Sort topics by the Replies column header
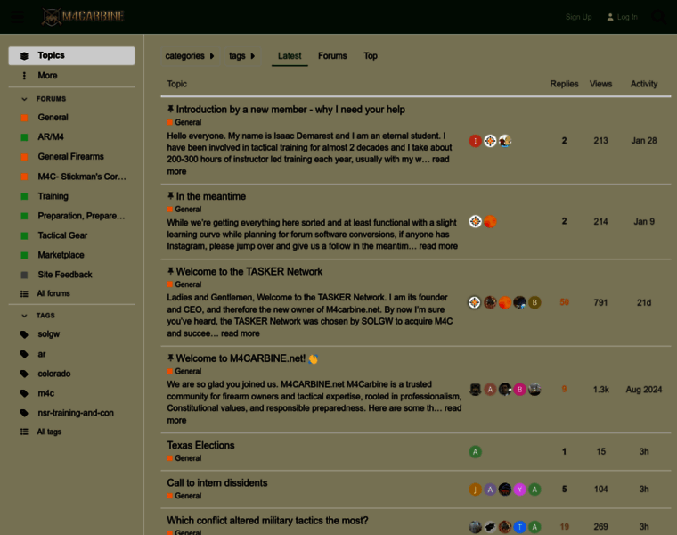677x535 pixels. point(564,84)
